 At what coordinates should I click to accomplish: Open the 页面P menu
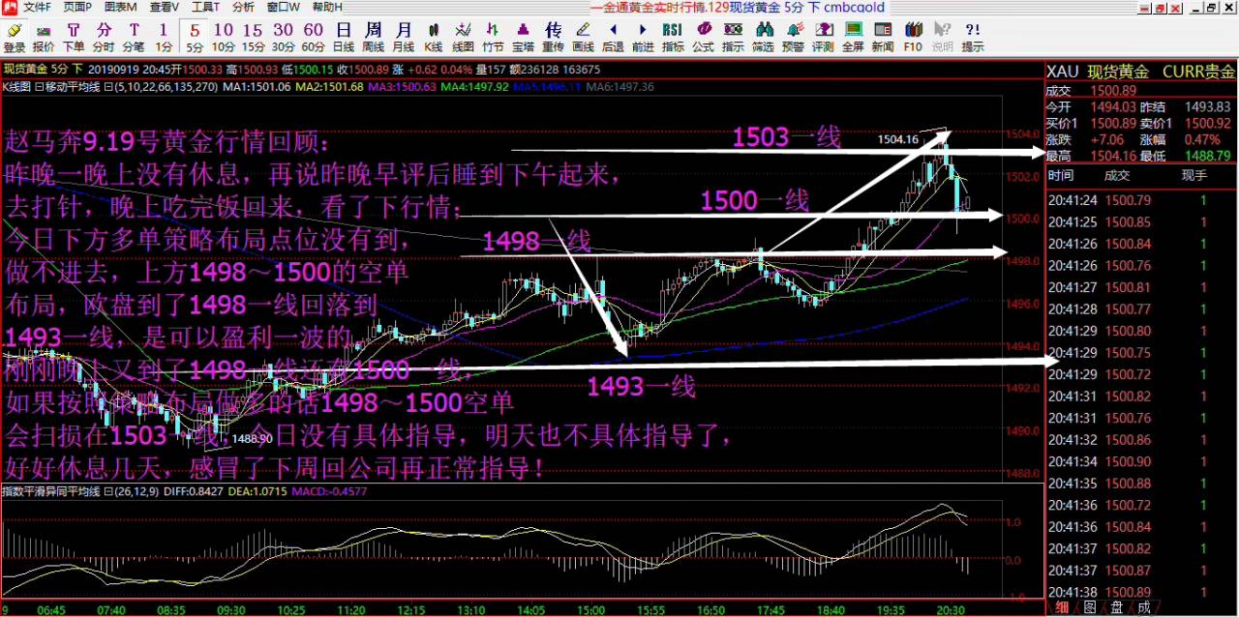[77, 7]
